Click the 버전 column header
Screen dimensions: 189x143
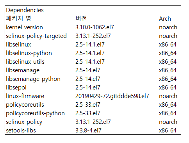click(81, 18)
